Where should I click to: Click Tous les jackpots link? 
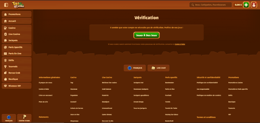[x=140, y=108]
